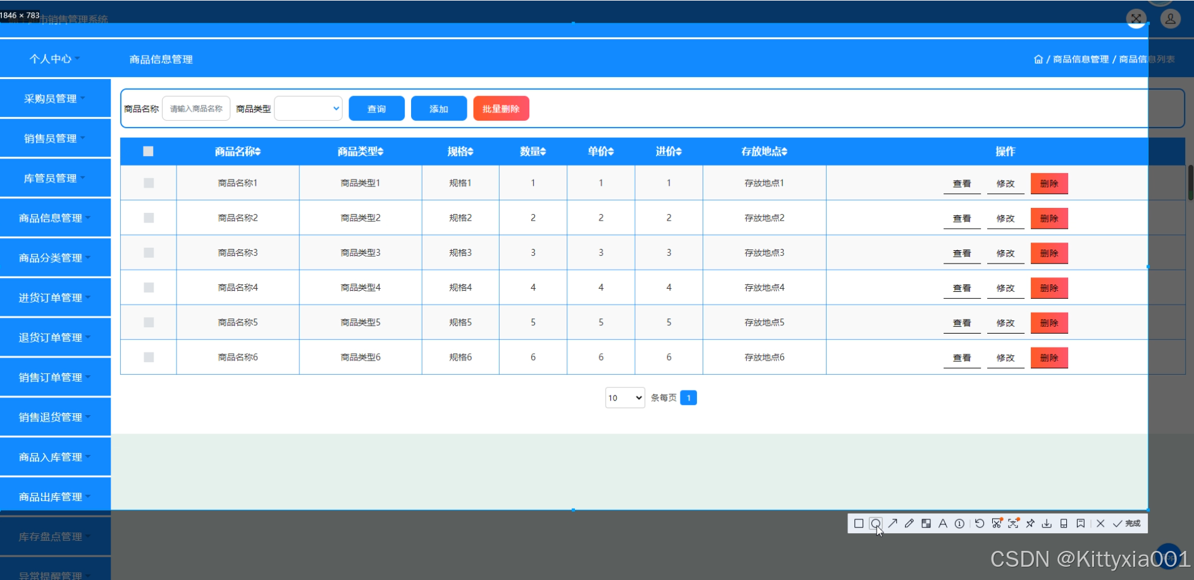The image size is (1194, 580).
Task: Sort table by 数量 column
Action: coord(533,152)
